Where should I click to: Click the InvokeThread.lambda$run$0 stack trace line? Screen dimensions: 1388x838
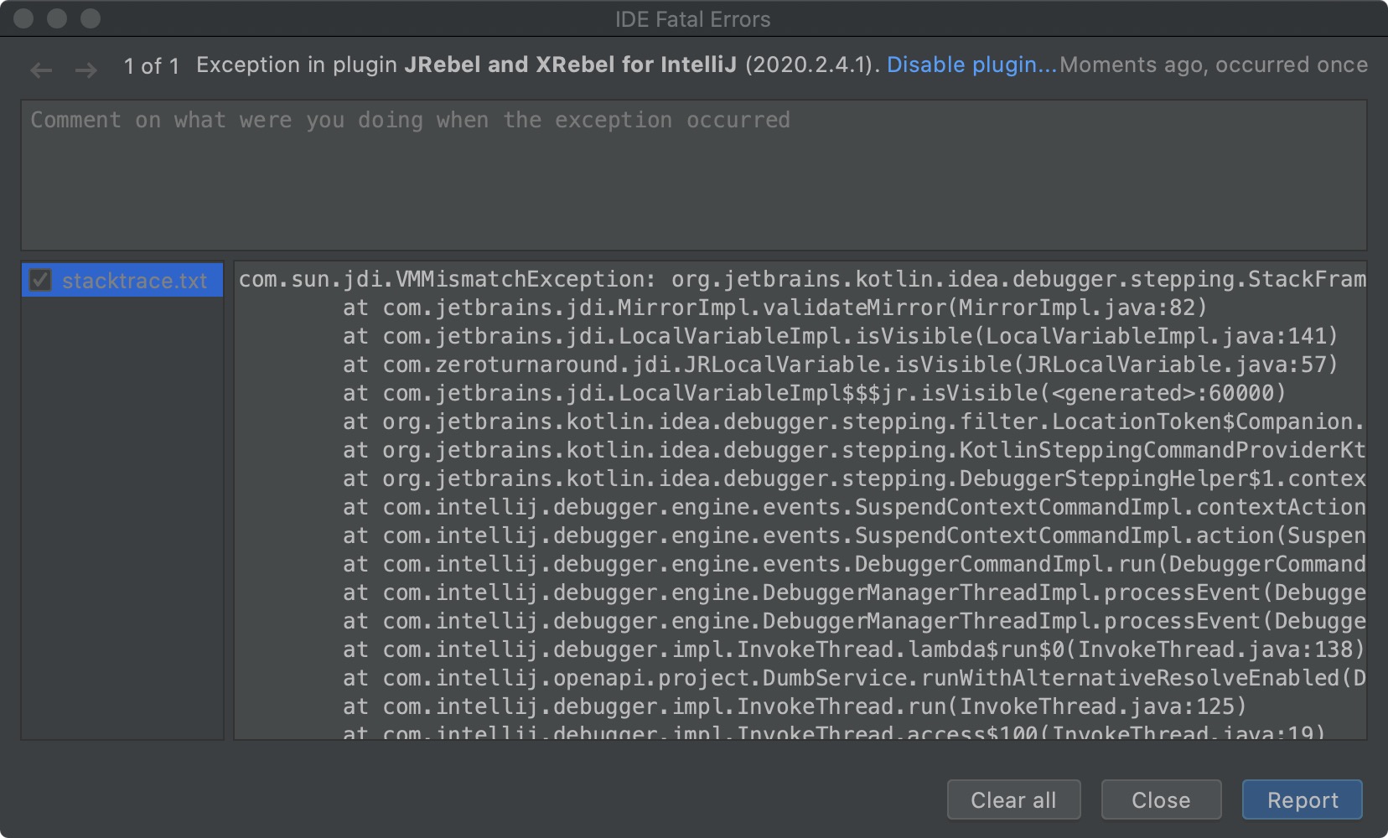tap(852, 649)
